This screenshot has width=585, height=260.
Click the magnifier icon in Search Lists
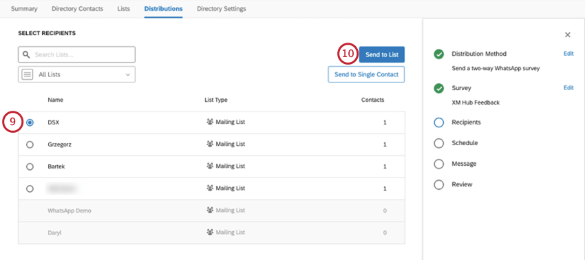tap(26, 54)
